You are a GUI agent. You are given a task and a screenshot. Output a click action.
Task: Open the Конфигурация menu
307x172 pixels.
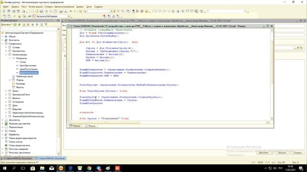pos(35,7)
